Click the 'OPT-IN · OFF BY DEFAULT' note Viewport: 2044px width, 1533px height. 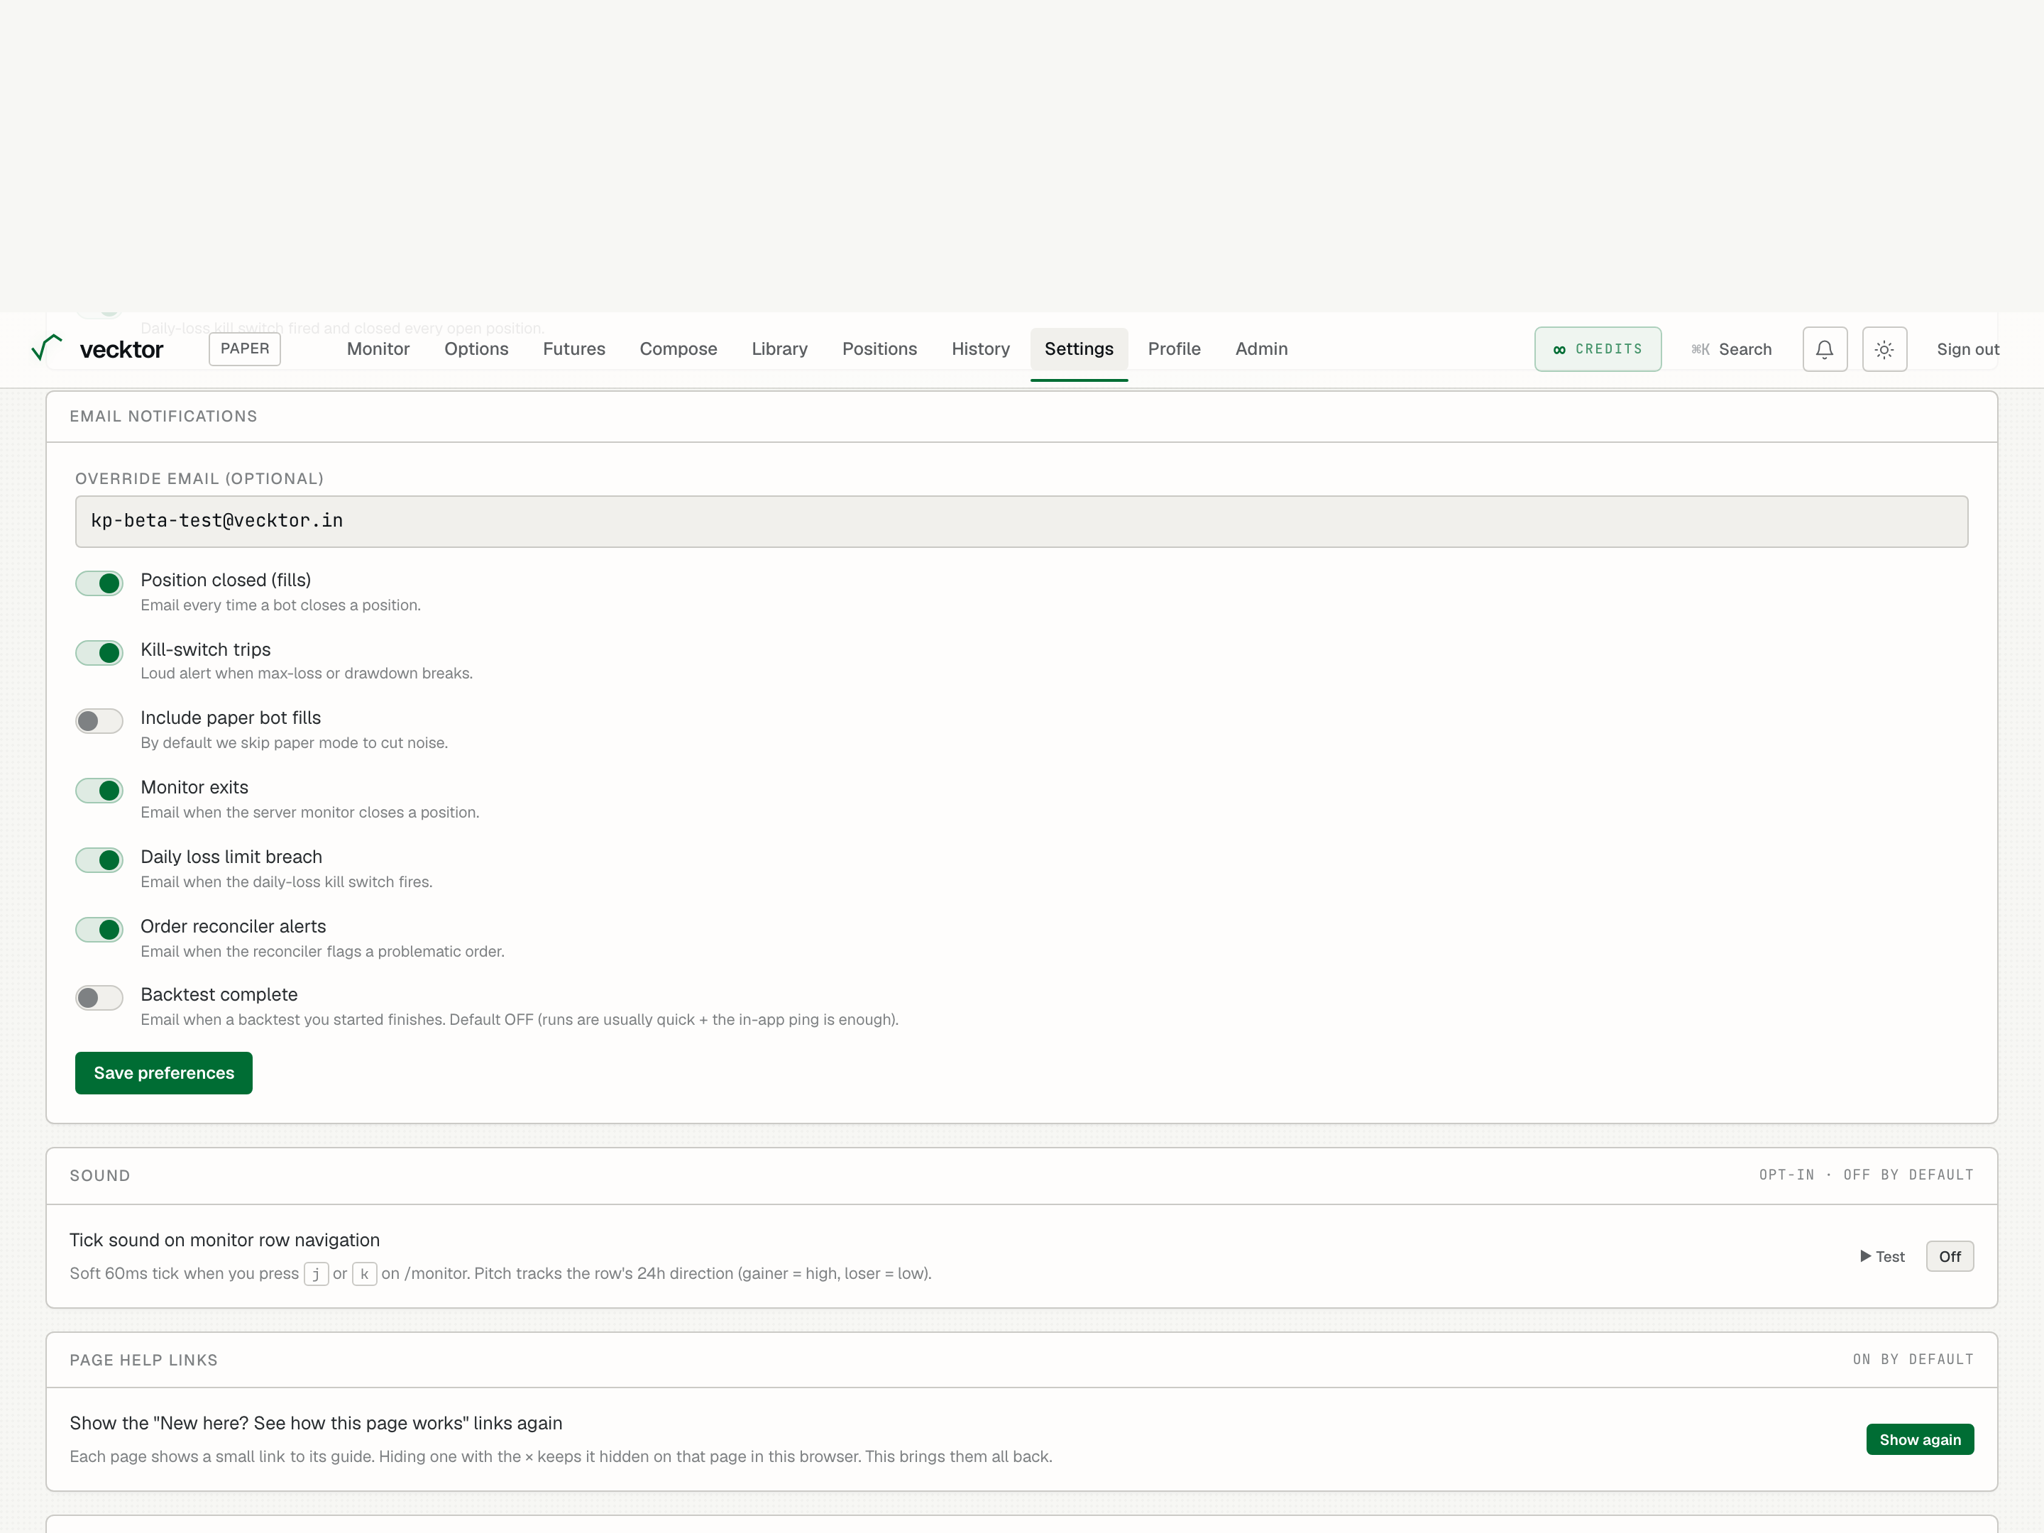1866,1175
